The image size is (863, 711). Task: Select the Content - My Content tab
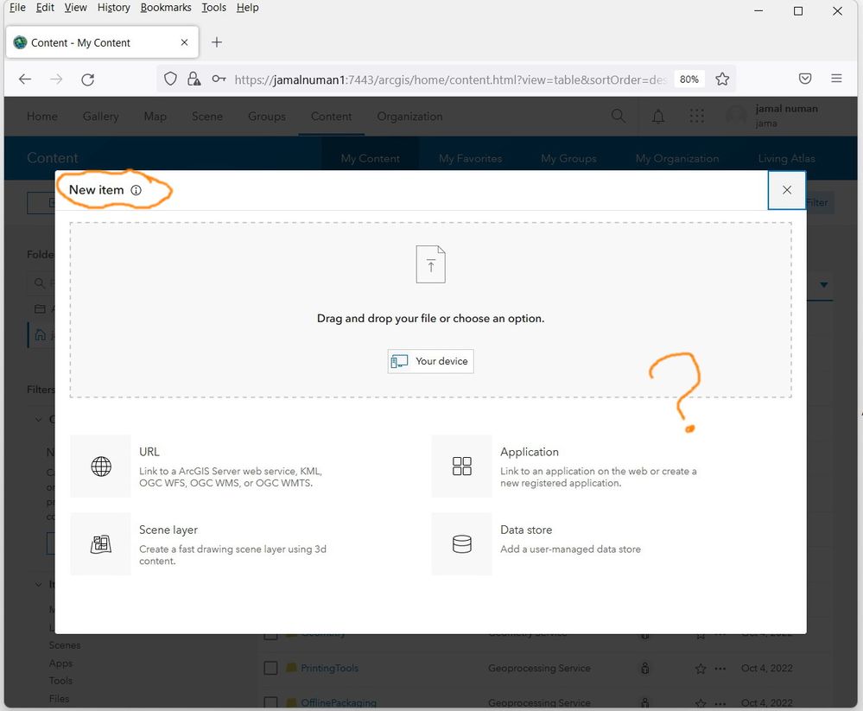click(x=103, y=42)
